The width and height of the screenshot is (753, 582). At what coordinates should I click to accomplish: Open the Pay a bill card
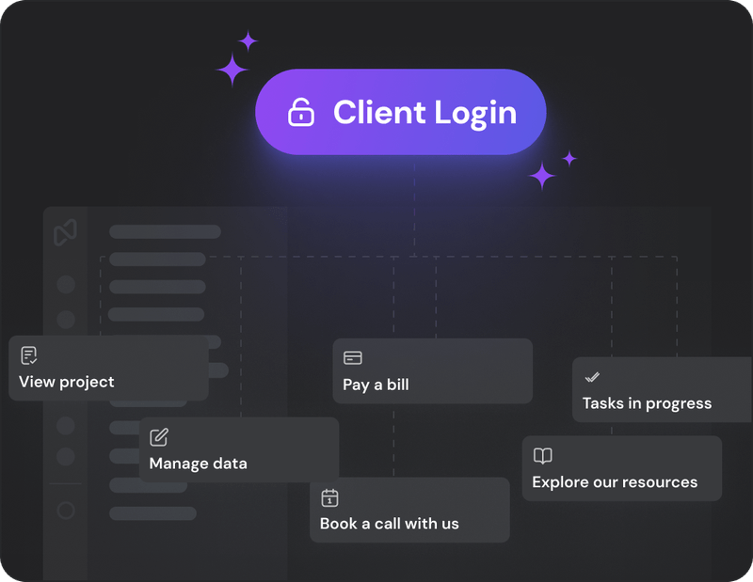pos(432,370)
